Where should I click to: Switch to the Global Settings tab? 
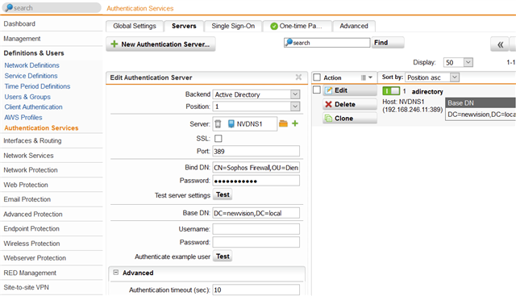pyautogui.click(x=135, y=26)
